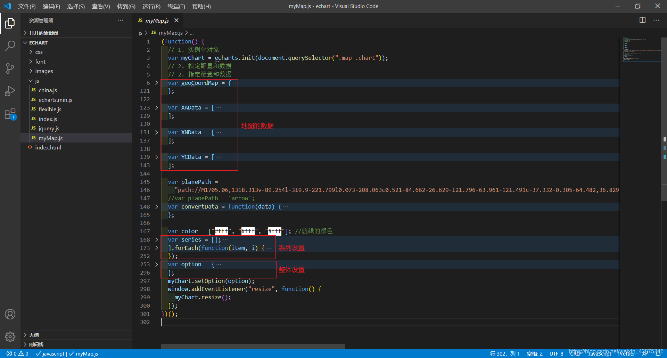667x358 pixels.
Task: Open the 帮助(H) menu
Action: coord(201,6)
